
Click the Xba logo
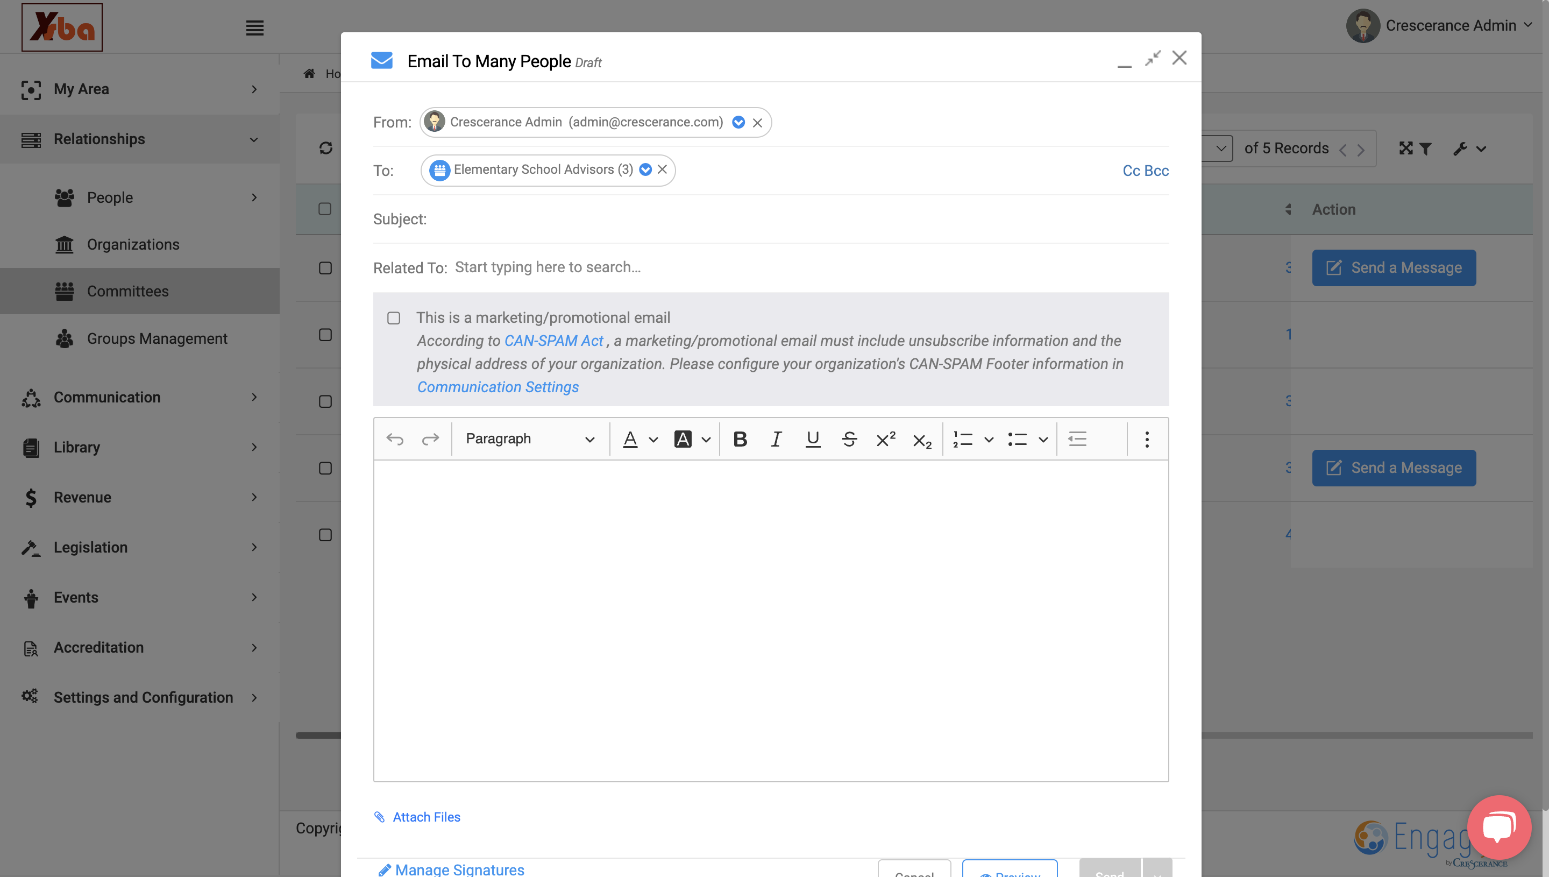[x=62, y=27]
